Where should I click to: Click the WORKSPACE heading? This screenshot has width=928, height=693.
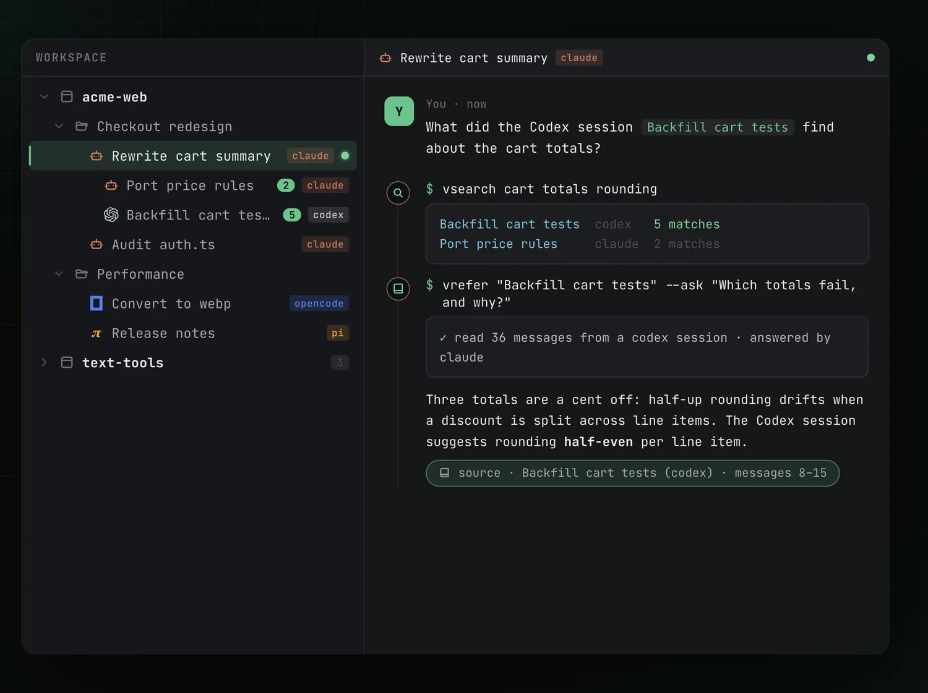click(71, 57)
